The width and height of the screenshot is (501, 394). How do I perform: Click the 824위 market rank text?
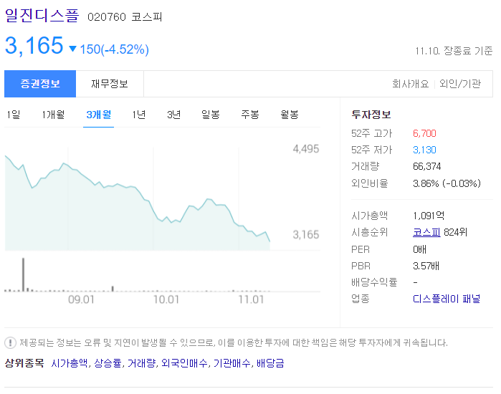pyautogui.click(x=455, y=232)
